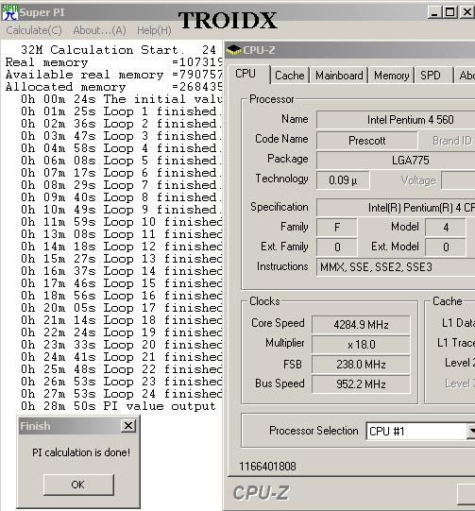Switch to the Mainboard tab
Image resolution: width=475 pixels, height=511 pixels.
[339, 76]
